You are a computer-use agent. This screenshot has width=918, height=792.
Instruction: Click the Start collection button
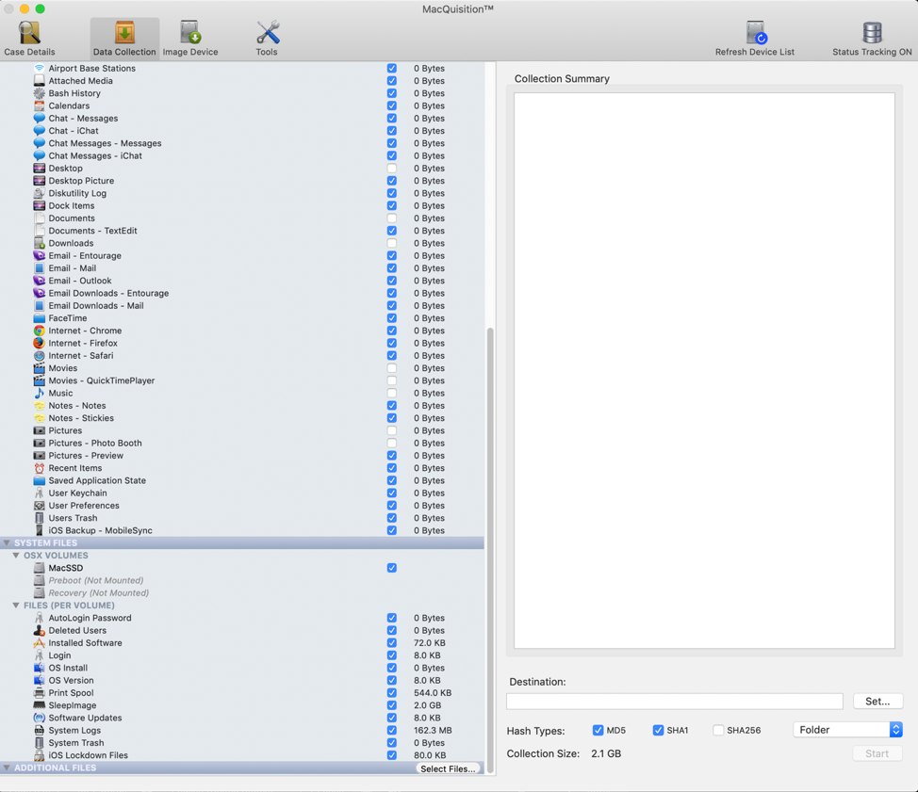(877, 753)
